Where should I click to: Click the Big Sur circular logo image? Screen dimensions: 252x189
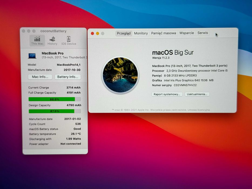(120, 75)
